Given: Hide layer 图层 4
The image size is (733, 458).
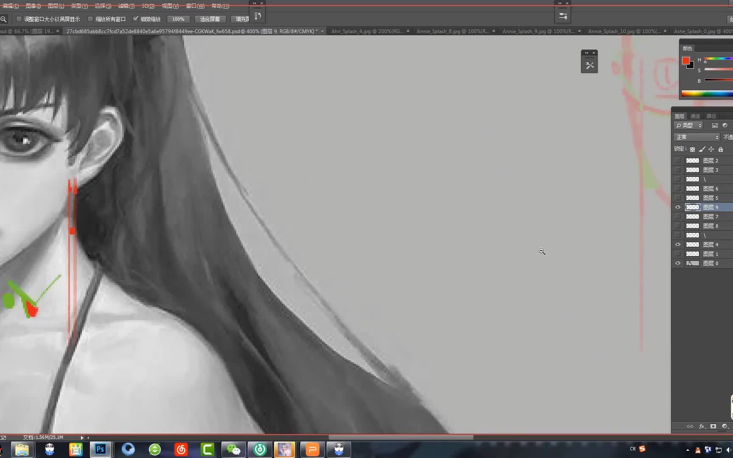Looking at the screenshot, I should [x=677, y=245].
